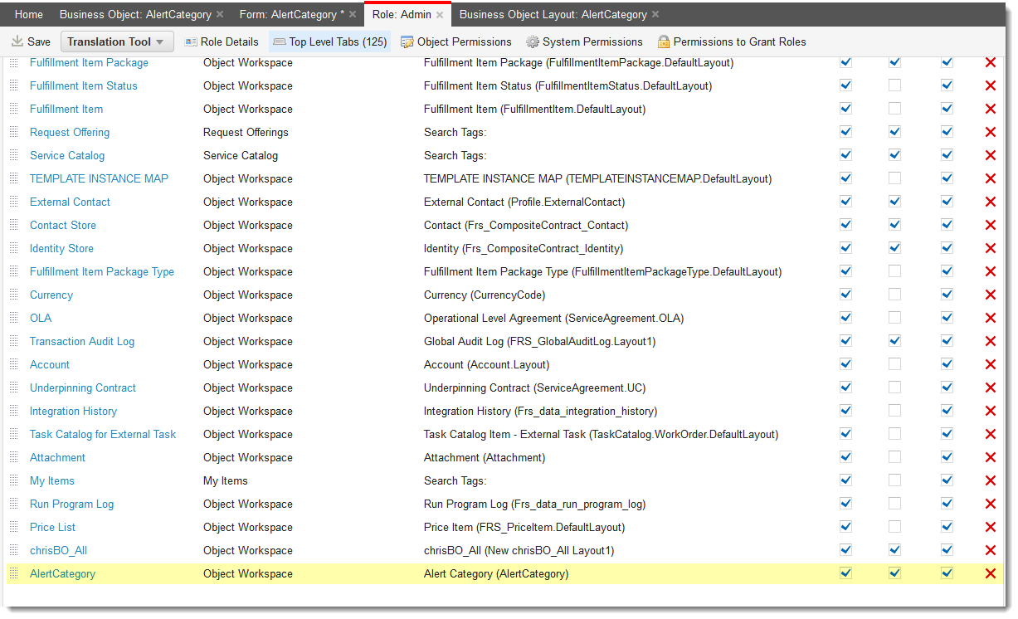Screen dimensions: 1018x619
Task: Select 'Identity (Frs_CompositeContract_Identity)' cell
Action: click(524, 248)
